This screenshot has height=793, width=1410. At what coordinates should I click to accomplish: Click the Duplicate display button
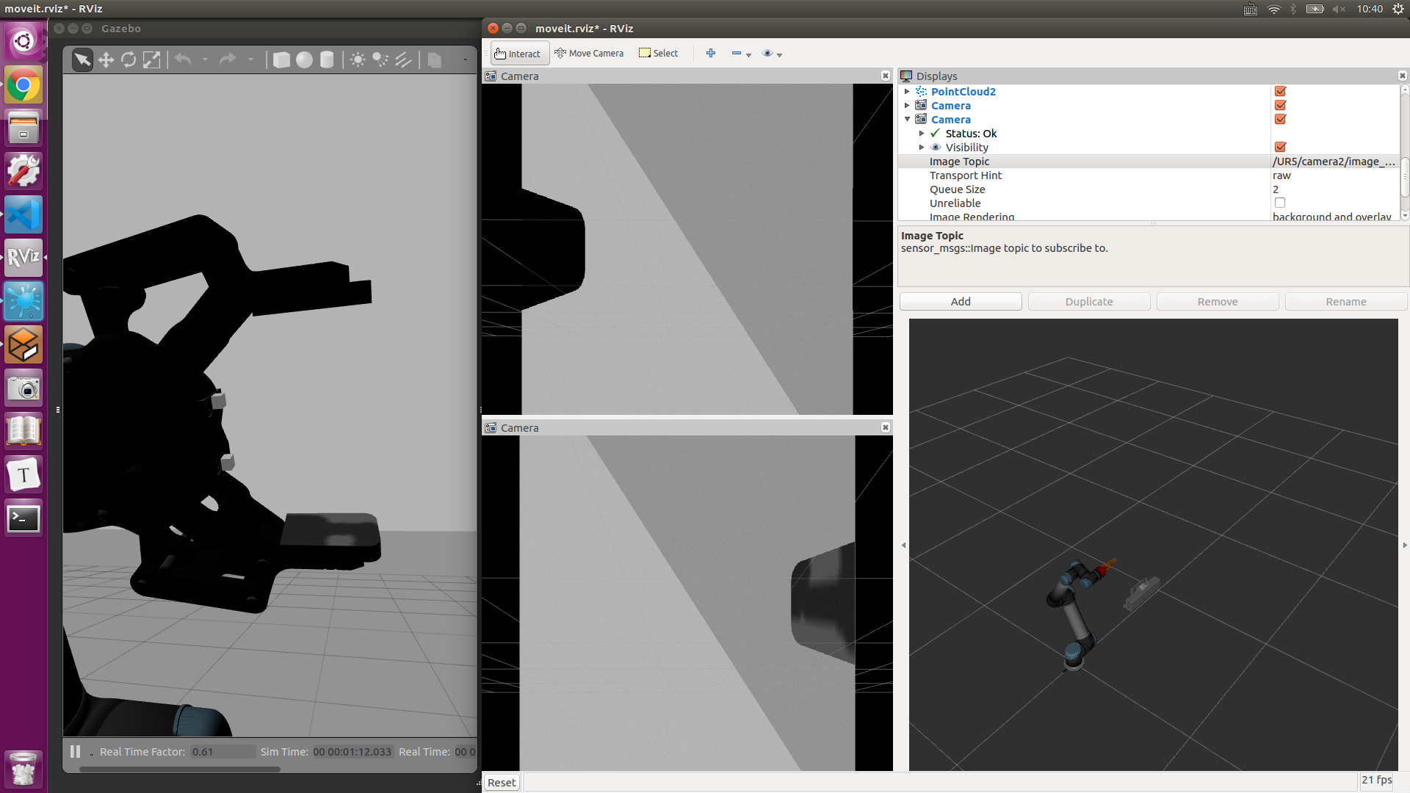(1089, 302)
